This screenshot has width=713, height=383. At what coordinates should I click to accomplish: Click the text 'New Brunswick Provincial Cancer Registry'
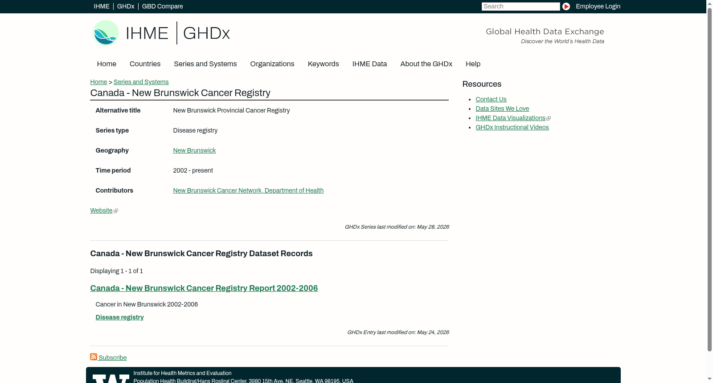click(x=231, y=110)
